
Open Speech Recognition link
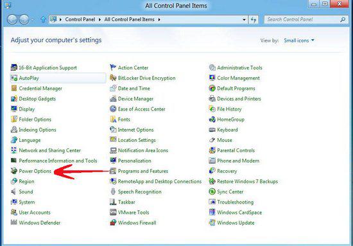139,191
